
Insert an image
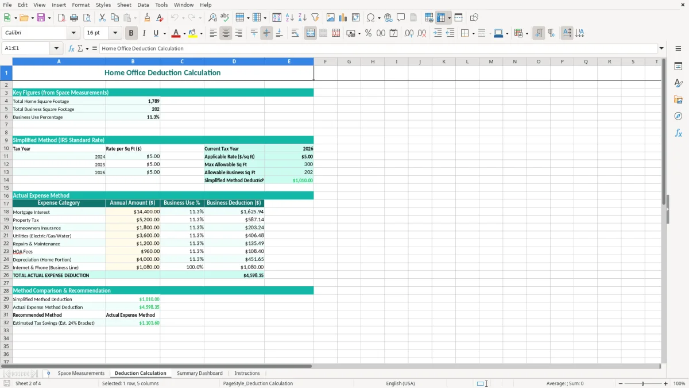(331, 18)
